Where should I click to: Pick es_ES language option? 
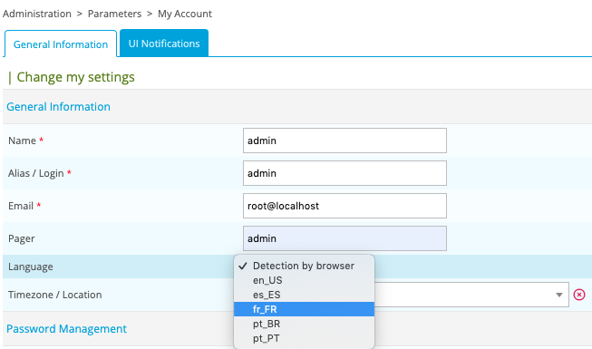[x=304, y=295]
